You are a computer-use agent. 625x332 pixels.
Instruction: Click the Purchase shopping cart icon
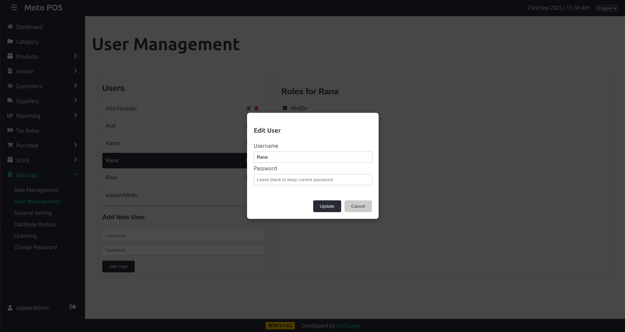[10, 145]
